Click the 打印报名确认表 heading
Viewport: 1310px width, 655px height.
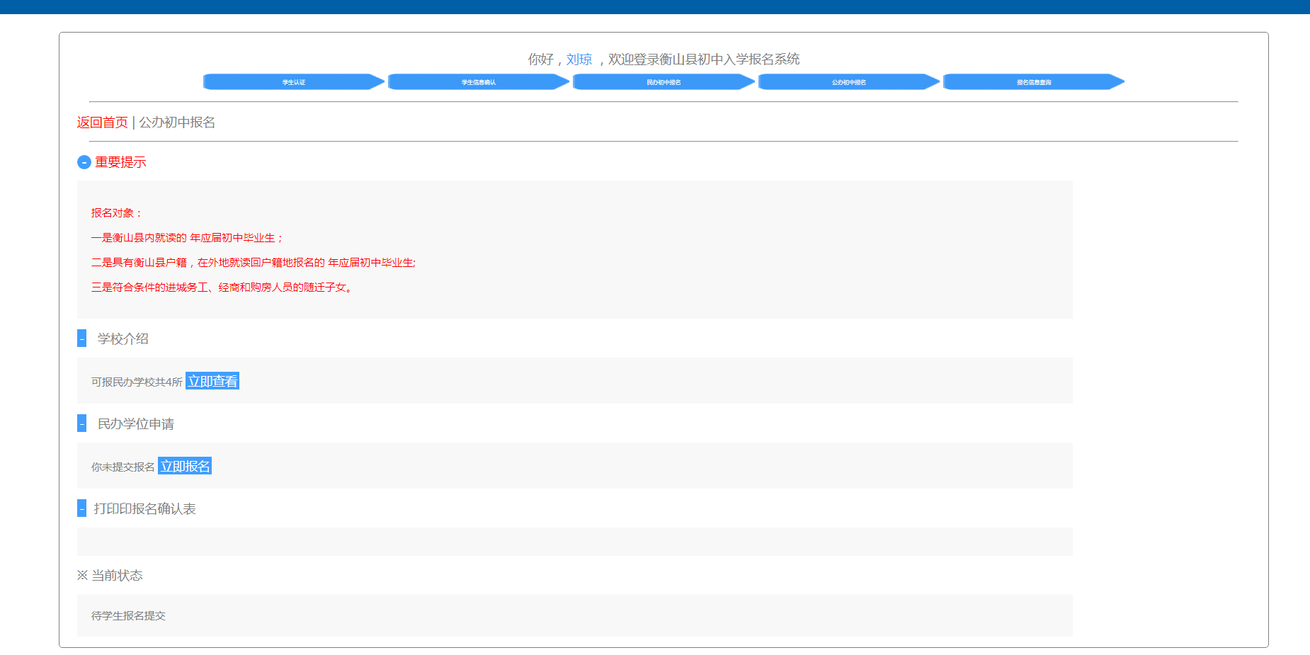tap(144, 508)
